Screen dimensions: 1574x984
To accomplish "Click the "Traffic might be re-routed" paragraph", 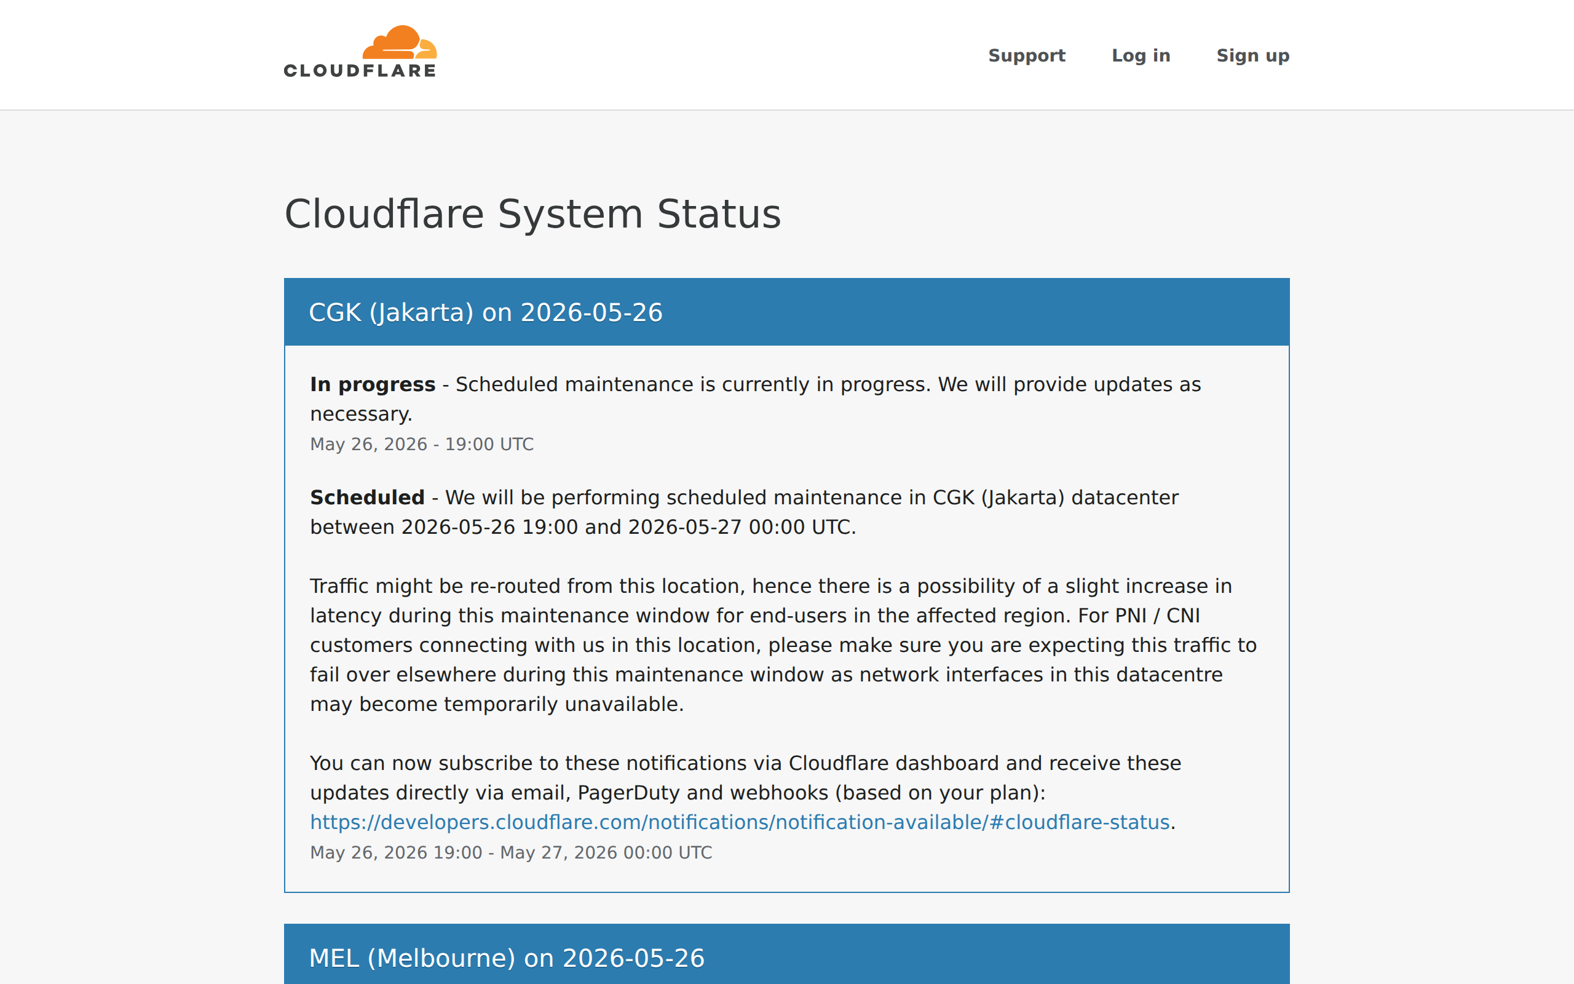I will pos(783,645).
